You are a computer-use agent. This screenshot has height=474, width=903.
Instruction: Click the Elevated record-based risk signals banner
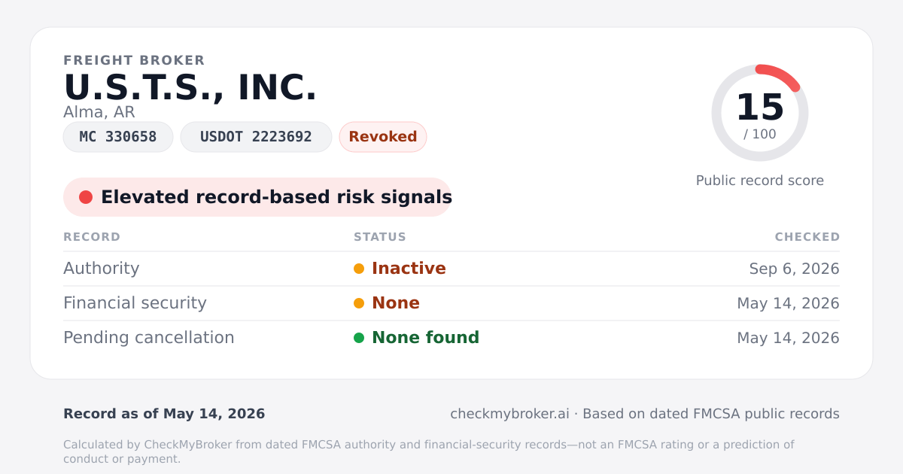[257, 197]
